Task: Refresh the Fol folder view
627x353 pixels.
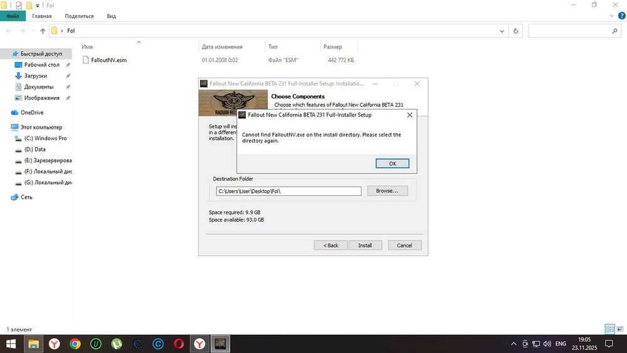Action: point(516,31)
